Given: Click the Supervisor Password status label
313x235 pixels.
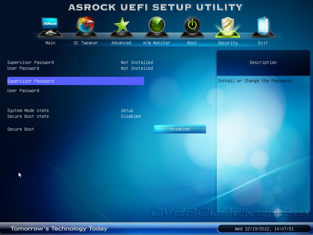Looking at the screenshot, I should click(x=31, y=62).
